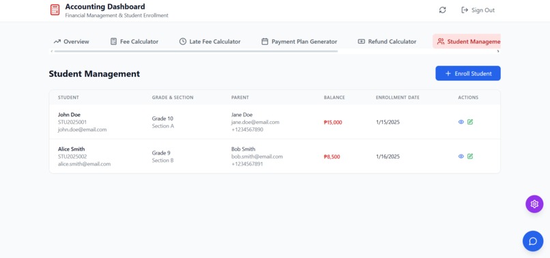Click the enrollment date 1/15/2025
The height and width of the screenshot is (258, 550).
(x=388, y=122)
